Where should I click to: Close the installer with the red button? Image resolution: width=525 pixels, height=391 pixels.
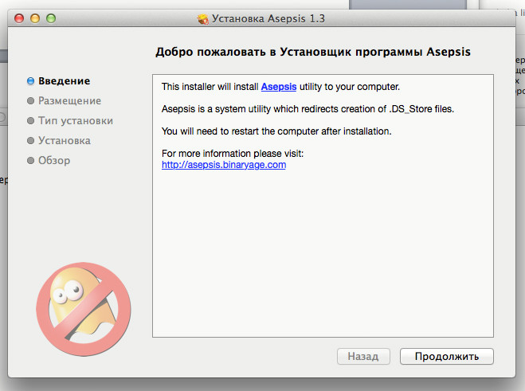pyautogui.click(x=20, y=18)
